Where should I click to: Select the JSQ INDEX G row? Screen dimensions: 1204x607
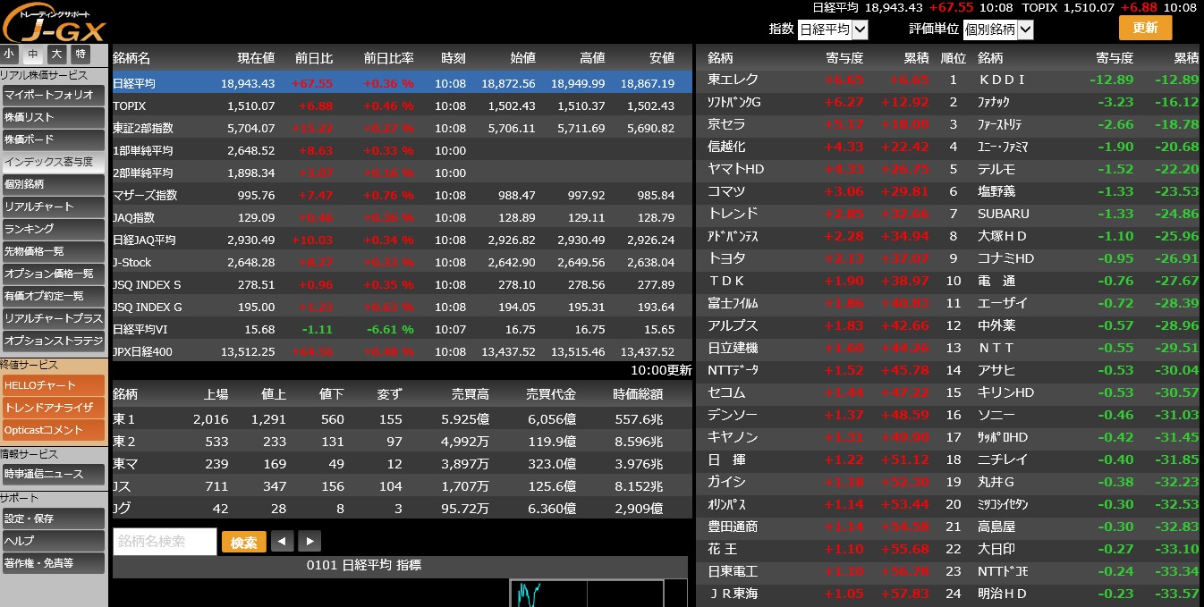coord(402,307)
